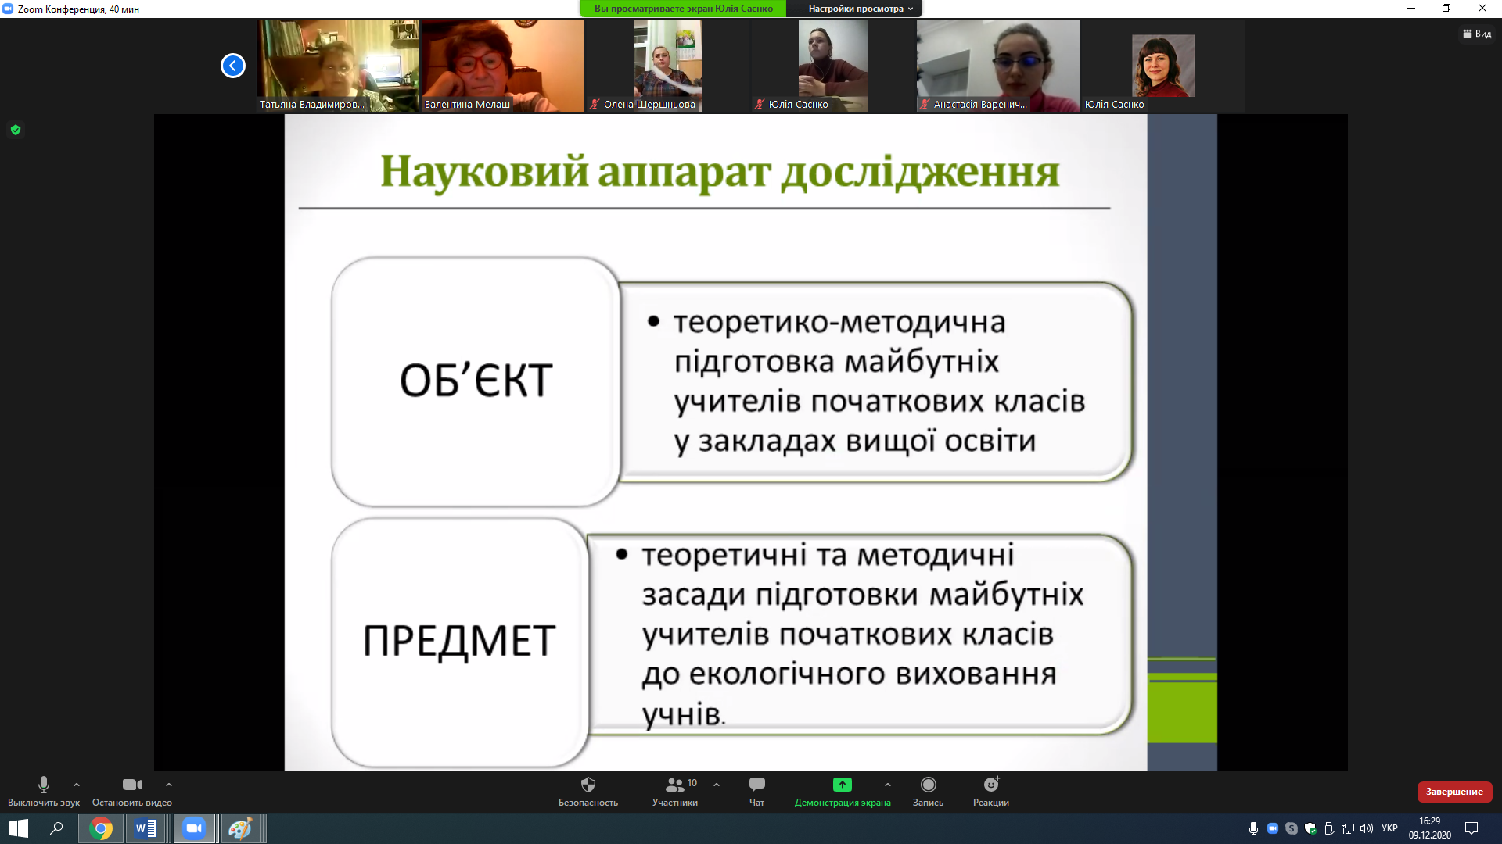Image resolution: width=1502 pixels, height=844 pixels.
Task: Open the Reactions smiley icon
Action: [990, 785]
